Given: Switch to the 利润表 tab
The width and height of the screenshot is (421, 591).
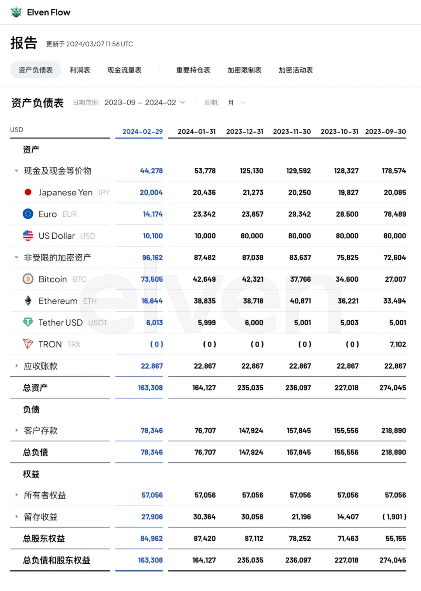Looking at the screenshot, I should (80, 70).
